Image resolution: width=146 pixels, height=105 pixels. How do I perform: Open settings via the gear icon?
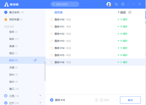click(123, 4)
